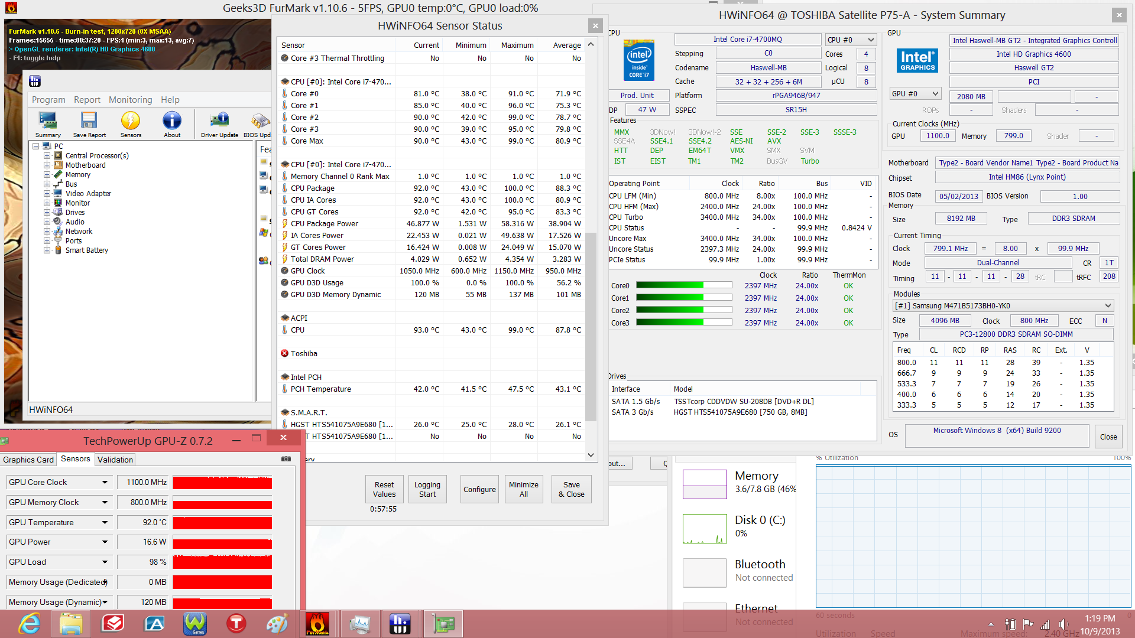1135x638 pixels.
Task: Click the Core3 clock usage bar
Action: (684, 323)
